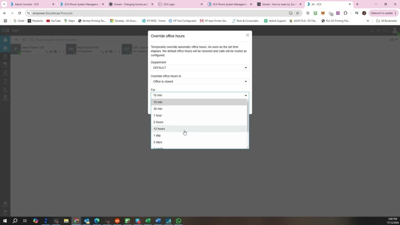Screen dimensions: 400x225
Task: Open the browser Extensions puzzle icon
Action: (345, 13)
